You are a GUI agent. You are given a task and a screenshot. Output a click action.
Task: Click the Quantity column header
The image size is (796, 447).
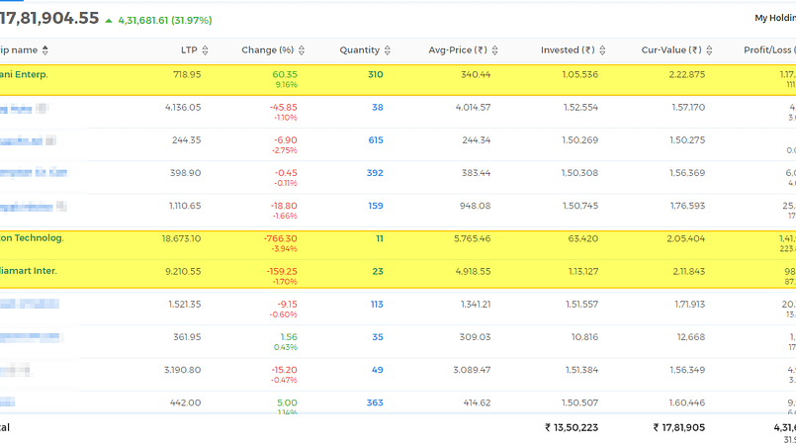[359, 50]
